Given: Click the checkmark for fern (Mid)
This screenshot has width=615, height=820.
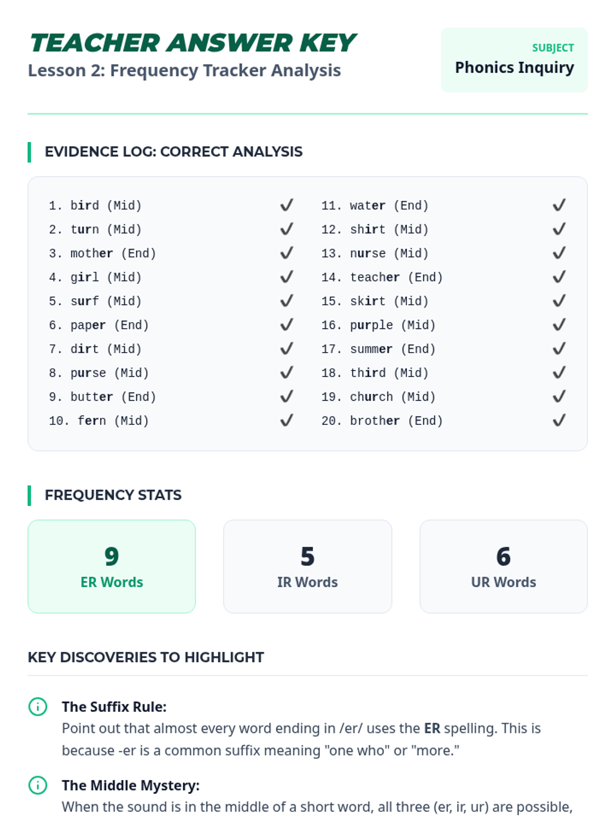Looking at the screenshot, I should pyautogui.click(x=286, y=421).
